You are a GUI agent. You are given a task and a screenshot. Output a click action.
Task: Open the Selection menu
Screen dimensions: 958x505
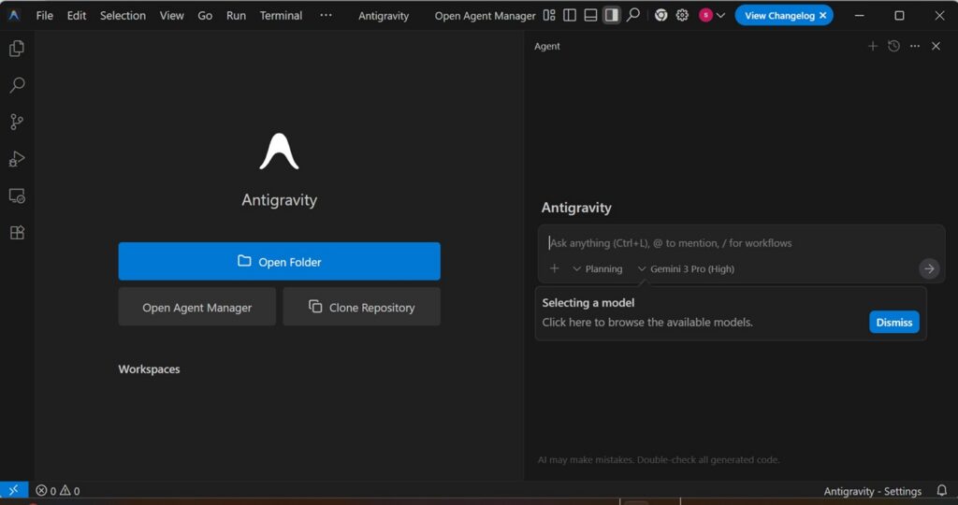(123, 15)
